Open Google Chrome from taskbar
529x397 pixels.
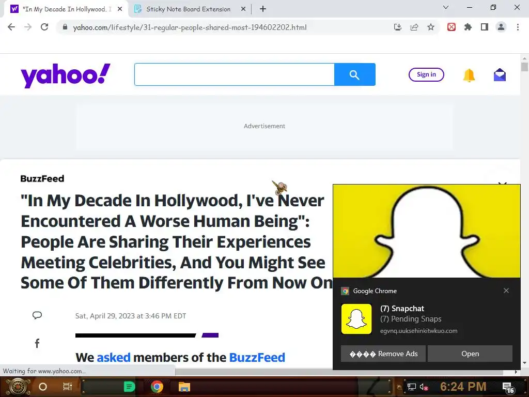[157, 387]
